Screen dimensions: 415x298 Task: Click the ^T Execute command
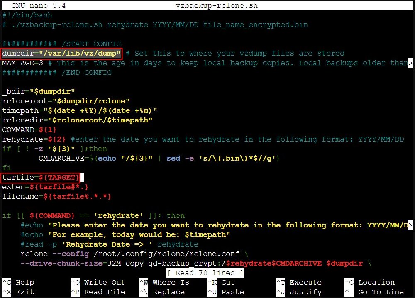coord(299,282)
